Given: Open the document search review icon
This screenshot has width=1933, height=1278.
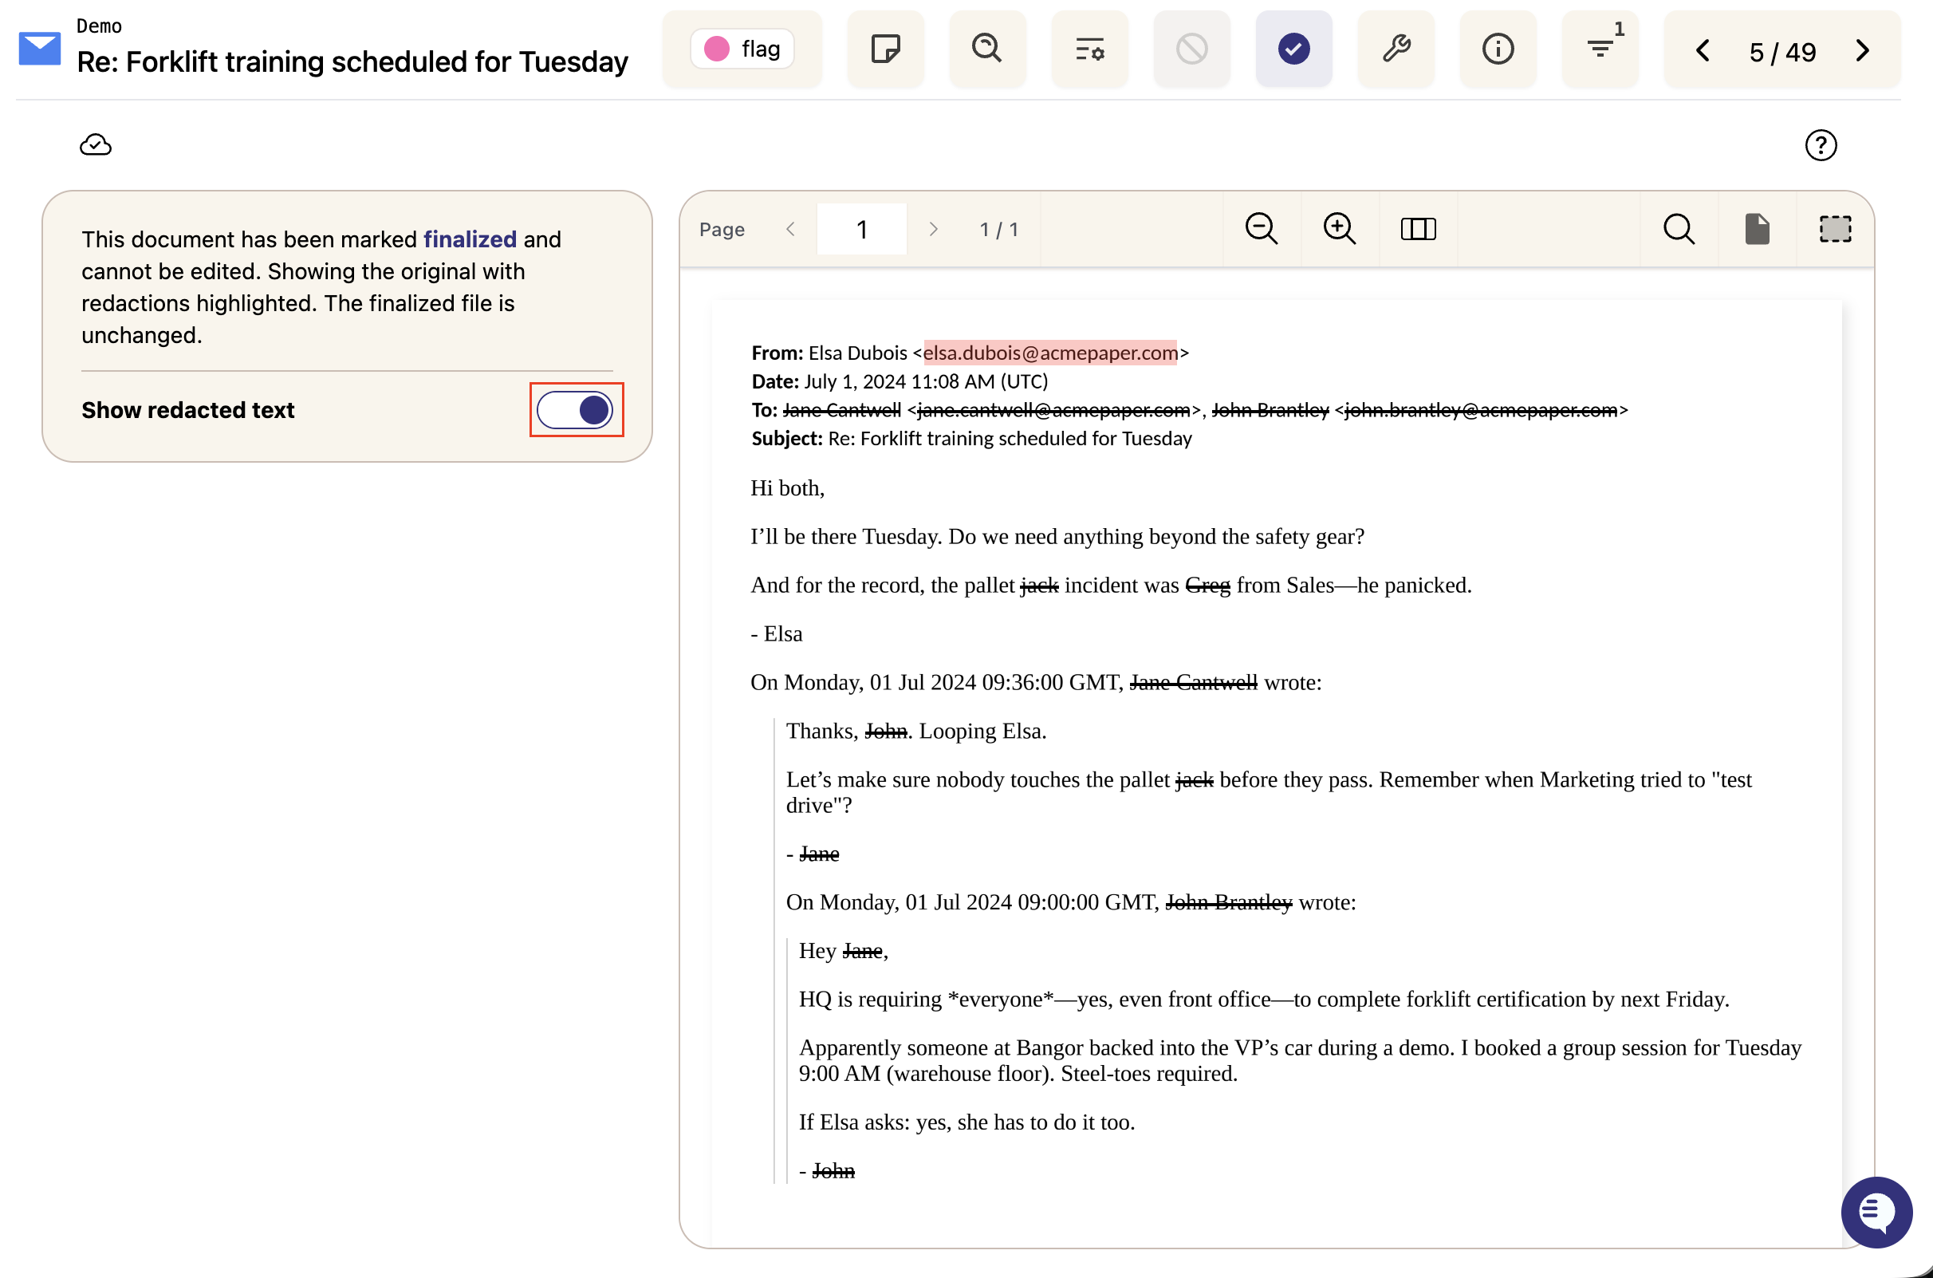Looking at the screenshot, I should pos(987,49).
